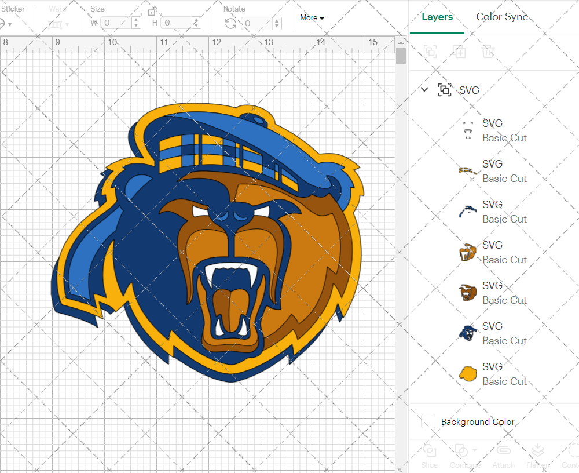
Task: Open the More dropdown in the toolbar
Action: coord(312,17)
